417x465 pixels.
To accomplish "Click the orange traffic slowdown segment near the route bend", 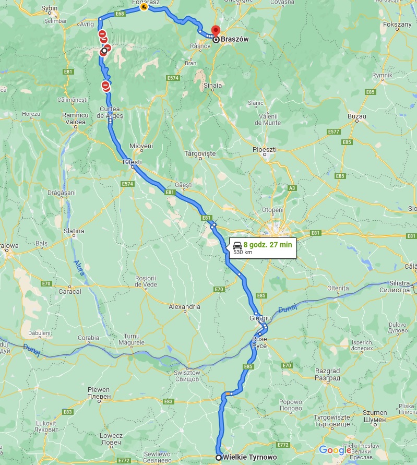I will pos(228,394).
